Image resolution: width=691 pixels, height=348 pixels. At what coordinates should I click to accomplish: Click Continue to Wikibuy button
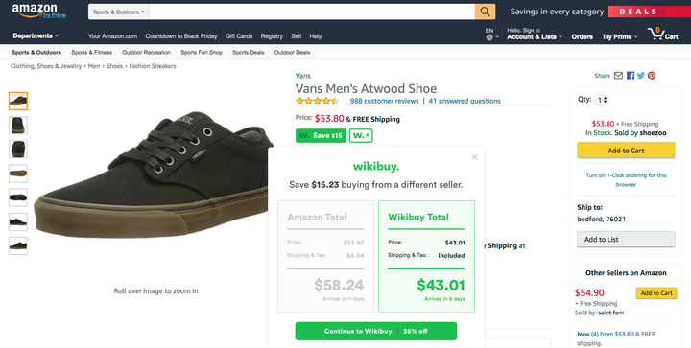376,331
